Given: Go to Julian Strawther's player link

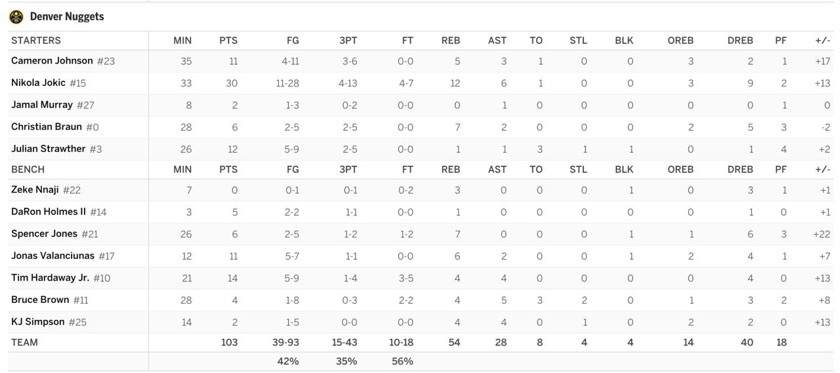Looking at the screenshot, I should [48, 149].
